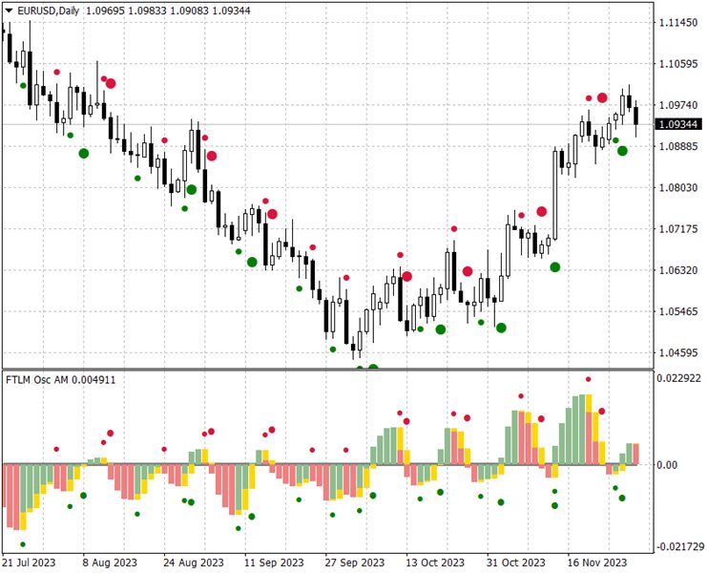The width and height of the screenshot is (707, 573).
Task: Click the OHLC values 1.09695 1.09833 1.09083 1.09344
Action: [x=168, y=11]
